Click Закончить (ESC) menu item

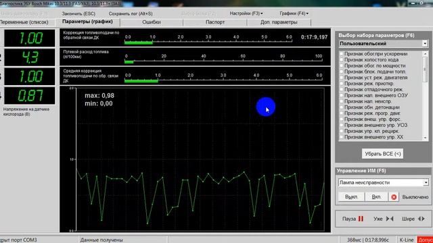78,13
